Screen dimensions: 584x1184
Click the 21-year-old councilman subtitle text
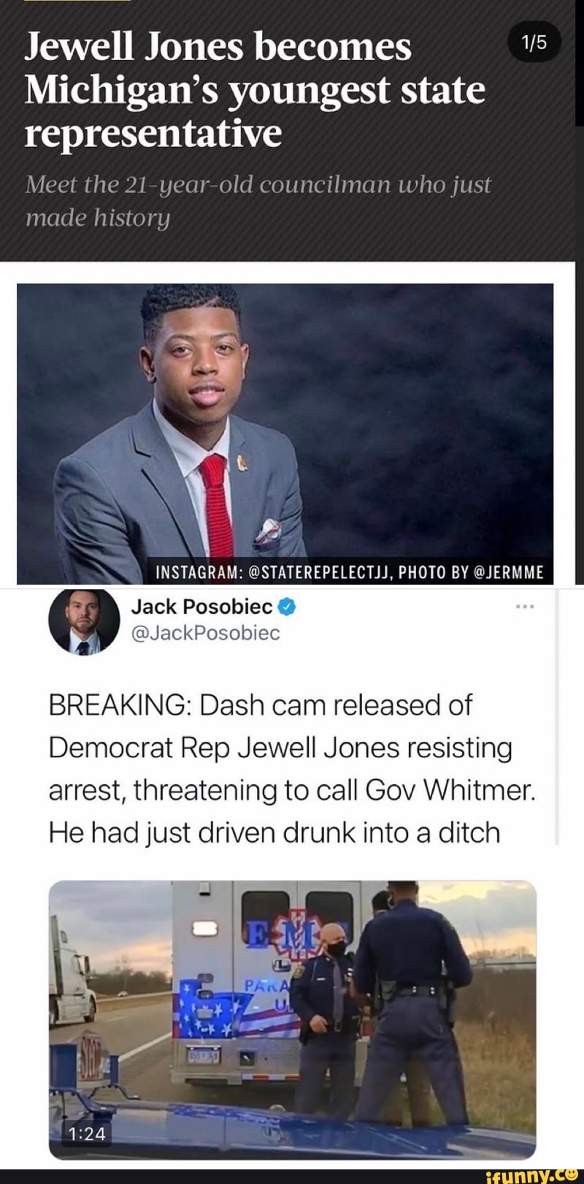258,200
